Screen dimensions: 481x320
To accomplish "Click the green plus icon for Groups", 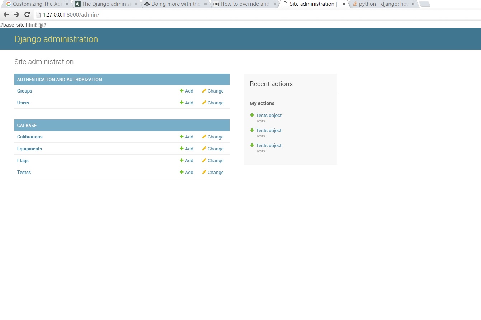I will click(181, 91).
